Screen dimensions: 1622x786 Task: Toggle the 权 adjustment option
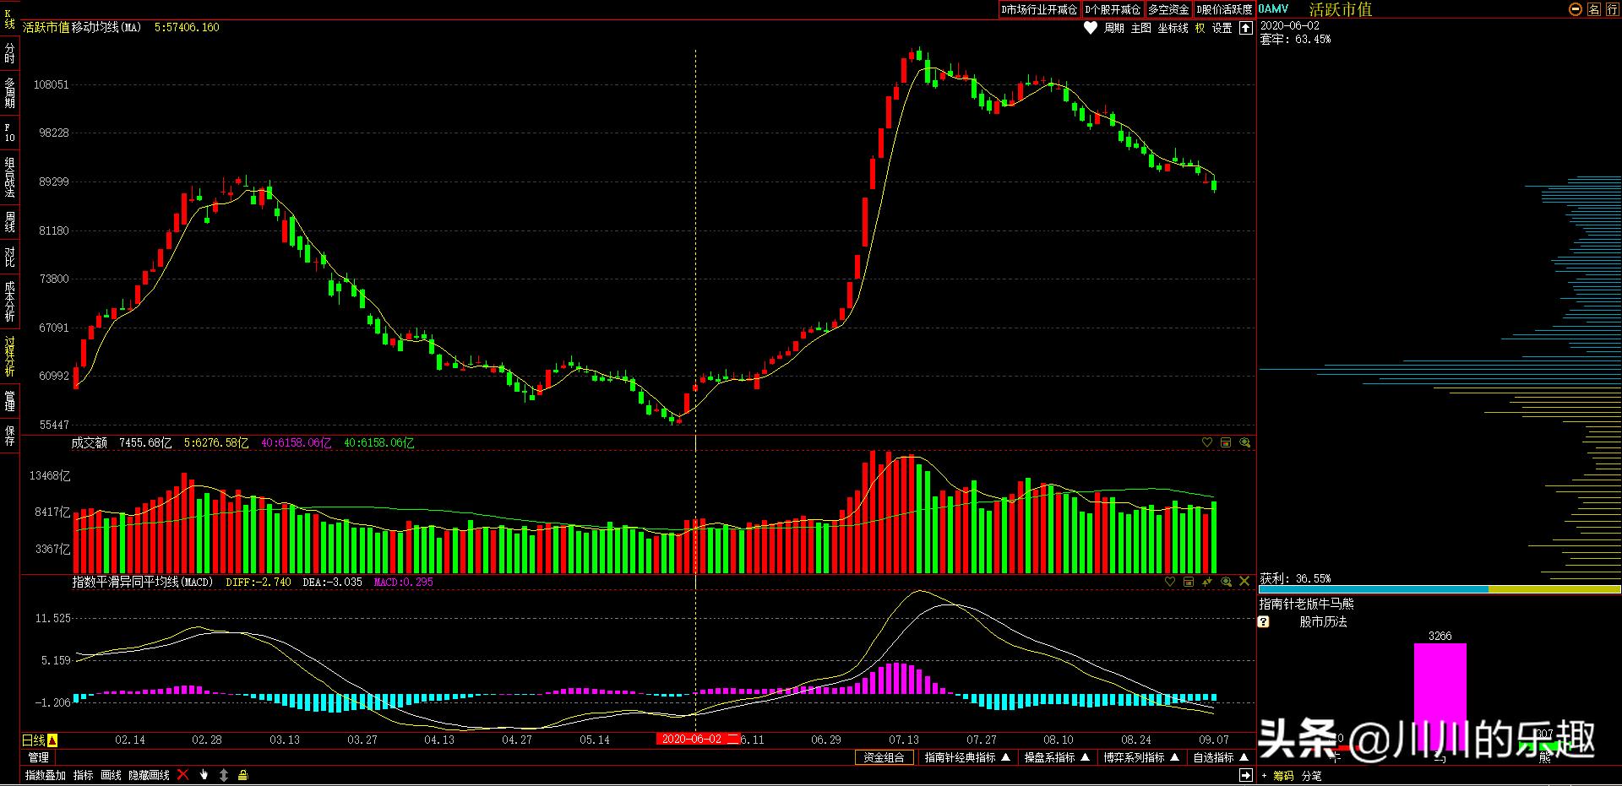click(x=1200, y=28)
